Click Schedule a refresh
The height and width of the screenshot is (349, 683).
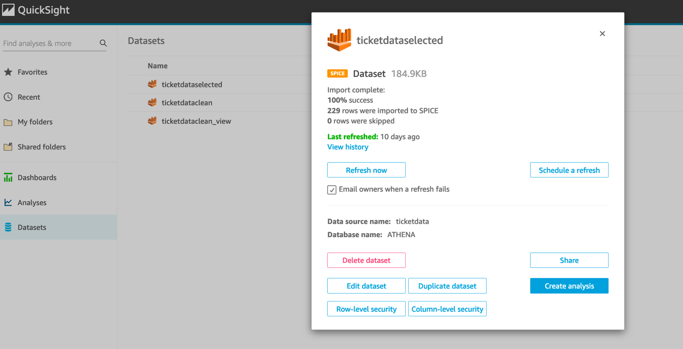pyautogui.click(x=569, y=170)
